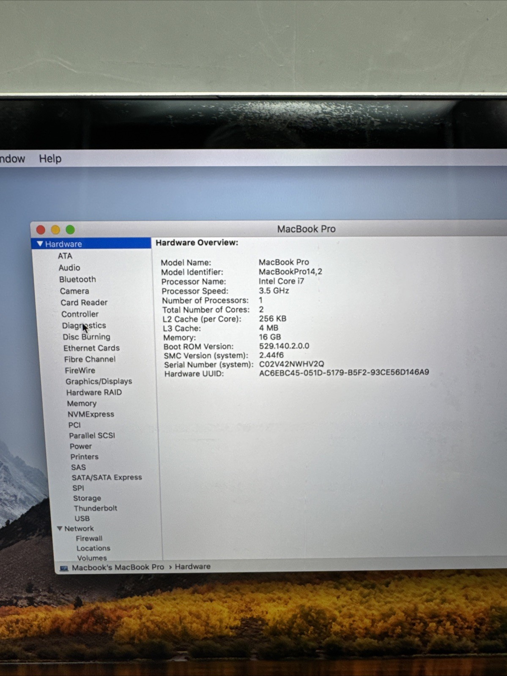
Task: Click the 4 MB L3 cache value
Action: point(269,328)
